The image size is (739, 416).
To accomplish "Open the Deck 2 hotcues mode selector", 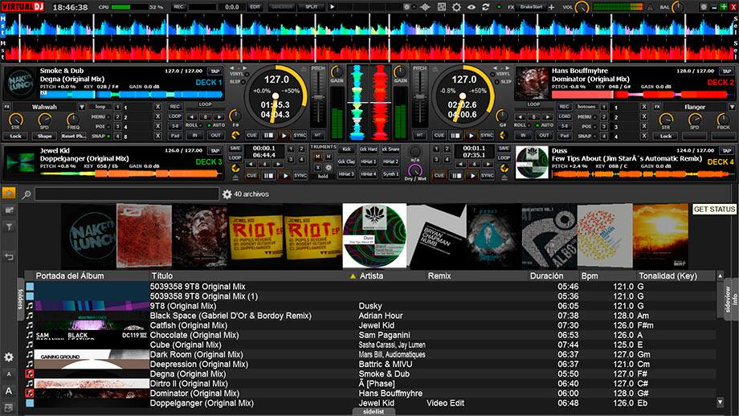I will [586, 107].
